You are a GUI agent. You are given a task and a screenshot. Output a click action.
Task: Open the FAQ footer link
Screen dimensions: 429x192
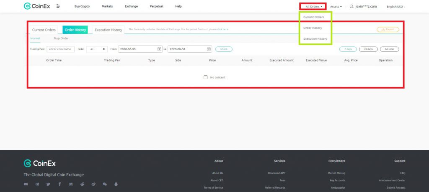click(x=403, y=173)
